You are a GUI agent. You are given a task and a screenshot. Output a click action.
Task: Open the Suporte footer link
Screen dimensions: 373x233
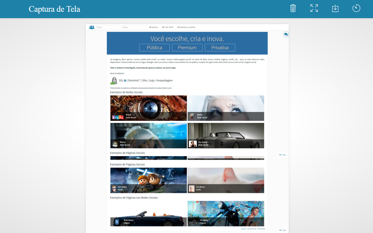244,229
